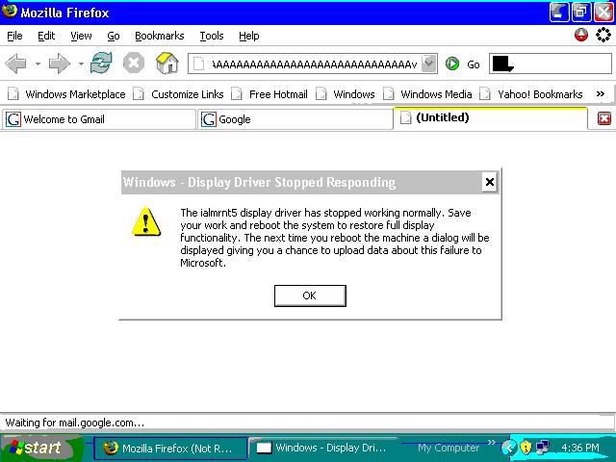Show more bookmarks toolbar items
616x462 pixels.
601,94
